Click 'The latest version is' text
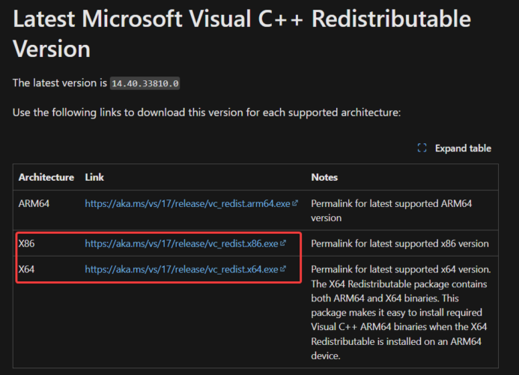The height and width of the screenshot is (375, 519). click(60, 83)
